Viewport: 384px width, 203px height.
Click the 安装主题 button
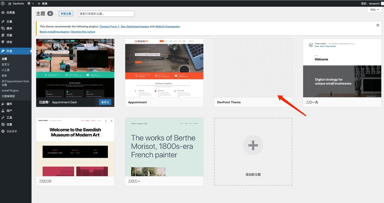click(x=66, y=14)
